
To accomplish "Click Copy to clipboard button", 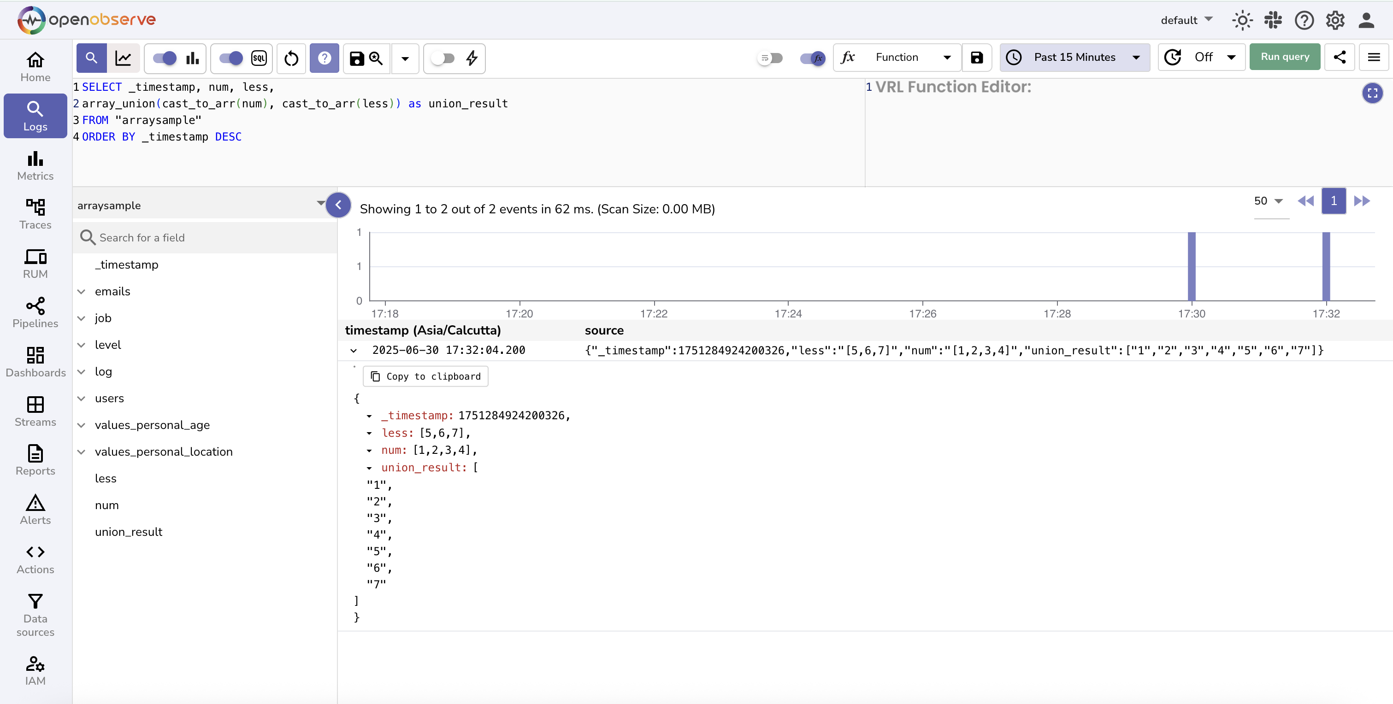I will [x=425, y=376].
